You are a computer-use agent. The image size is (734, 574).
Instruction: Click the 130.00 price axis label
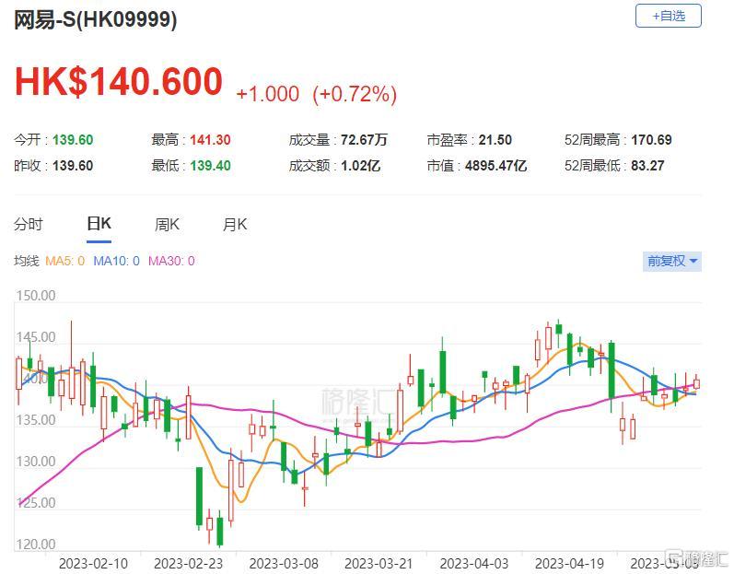(36, 462)
